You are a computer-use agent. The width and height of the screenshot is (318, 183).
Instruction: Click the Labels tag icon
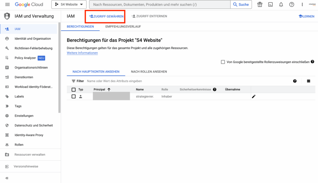pyautogui.click(x=7, y=96)
